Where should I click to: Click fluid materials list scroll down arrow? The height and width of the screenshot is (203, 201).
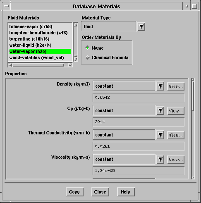point(76,60)
